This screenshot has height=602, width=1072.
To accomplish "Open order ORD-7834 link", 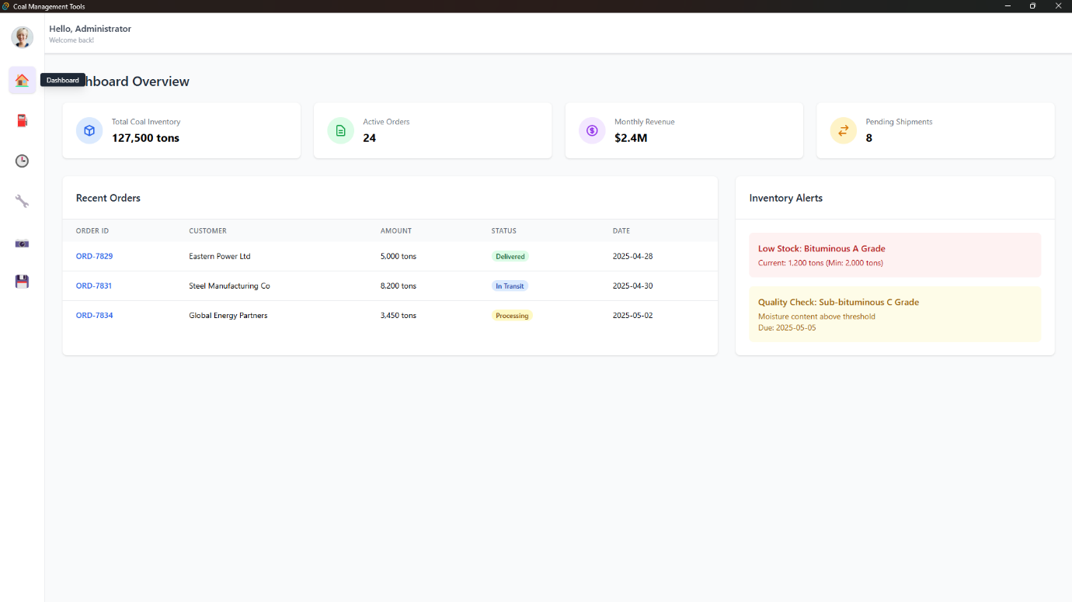I will tap(94, 315).
